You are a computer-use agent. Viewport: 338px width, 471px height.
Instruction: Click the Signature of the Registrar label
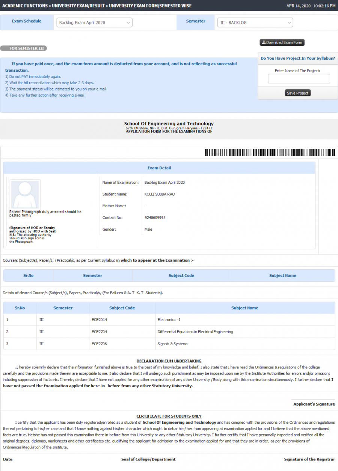coord(309,459)
